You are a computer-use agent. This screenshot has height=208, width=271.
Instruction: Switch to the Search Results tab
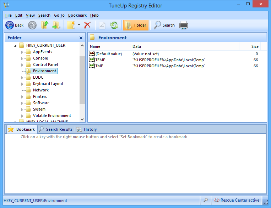click(56, 129)
